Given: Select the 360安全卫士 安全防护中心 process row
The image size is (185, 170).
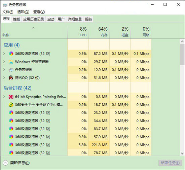Looking at the screenshot, I should 76,105.
